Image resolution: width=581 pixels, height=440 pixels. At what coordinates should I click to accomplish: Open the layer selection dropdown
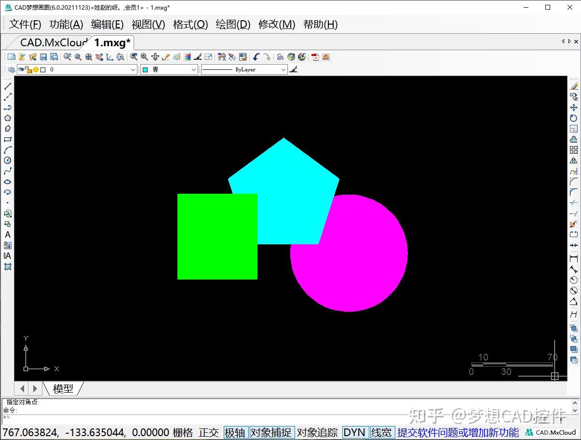pos(134,69)
